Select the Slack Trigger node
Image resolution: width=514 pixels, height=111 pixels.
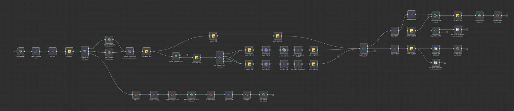click(x=20, y=51)
